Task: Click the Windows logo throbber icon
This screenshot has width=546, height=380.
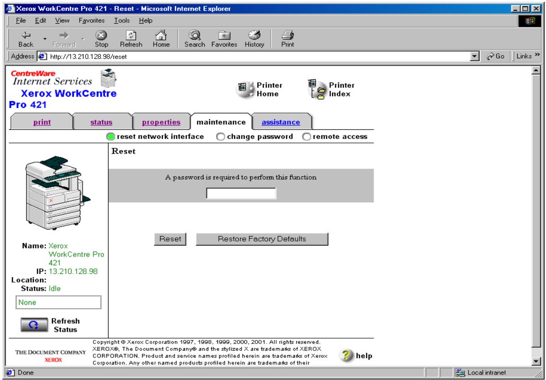Action: point(531,21)
